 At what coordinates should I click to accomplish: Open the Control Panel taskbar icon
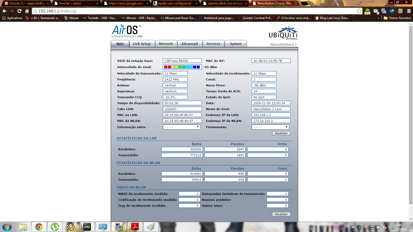103,227
